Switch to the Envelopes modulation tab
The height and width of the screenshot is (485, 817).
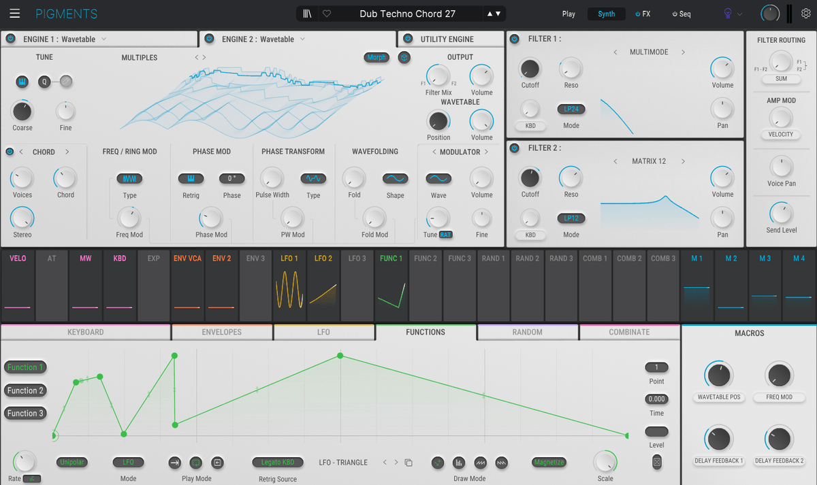point(222,332)
